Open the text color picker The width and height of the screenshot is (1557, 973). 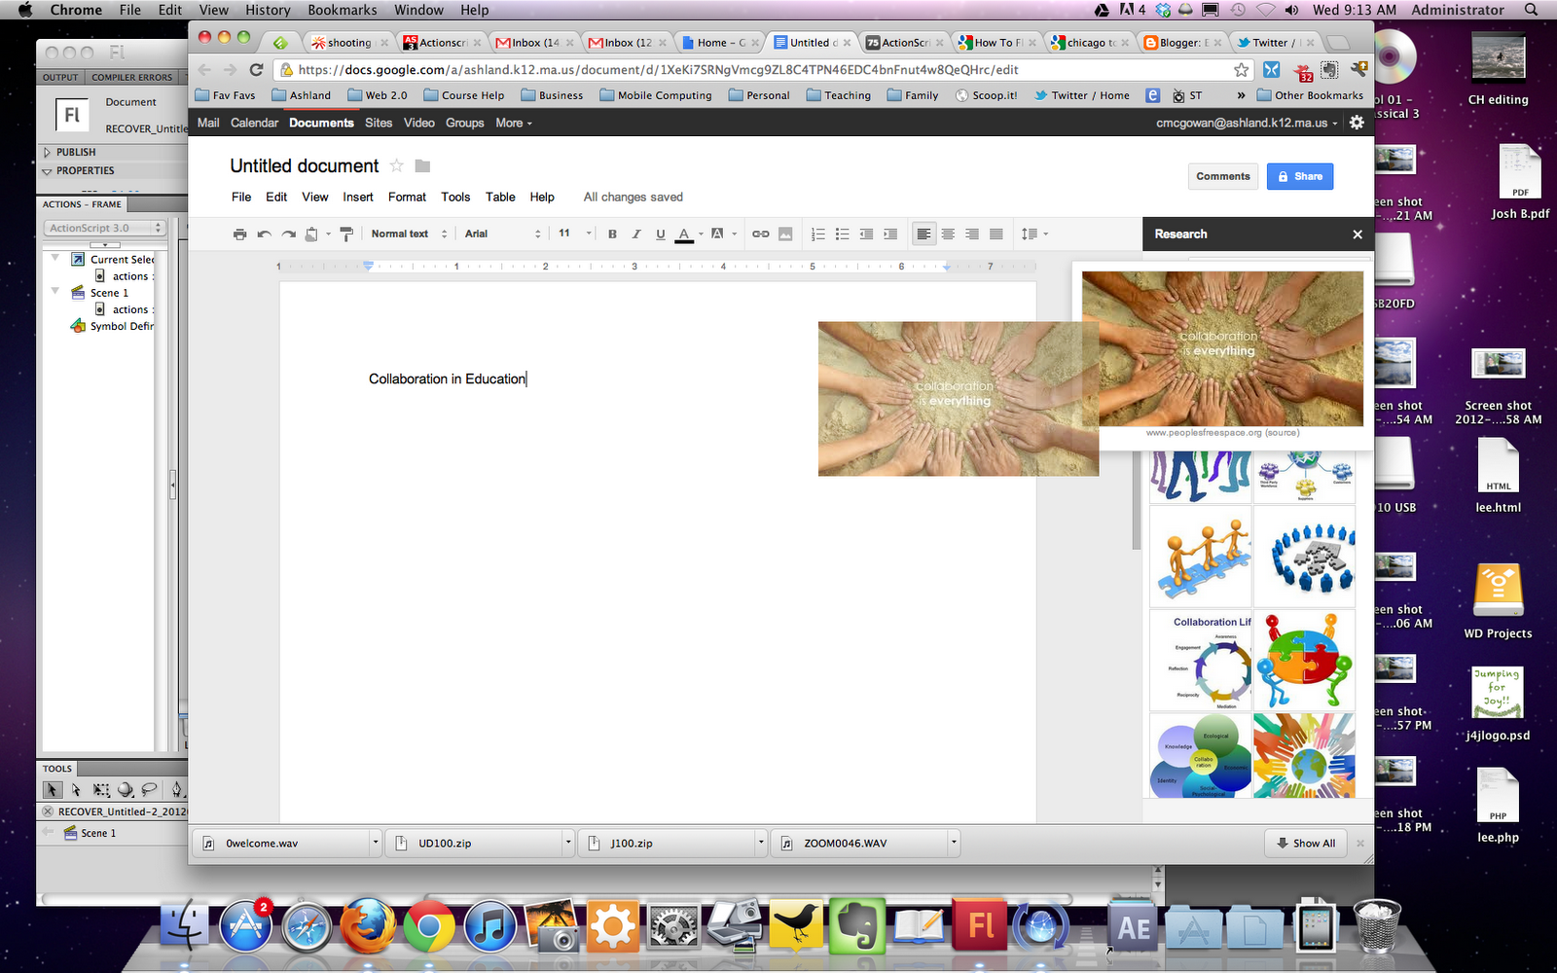point(685,234)
